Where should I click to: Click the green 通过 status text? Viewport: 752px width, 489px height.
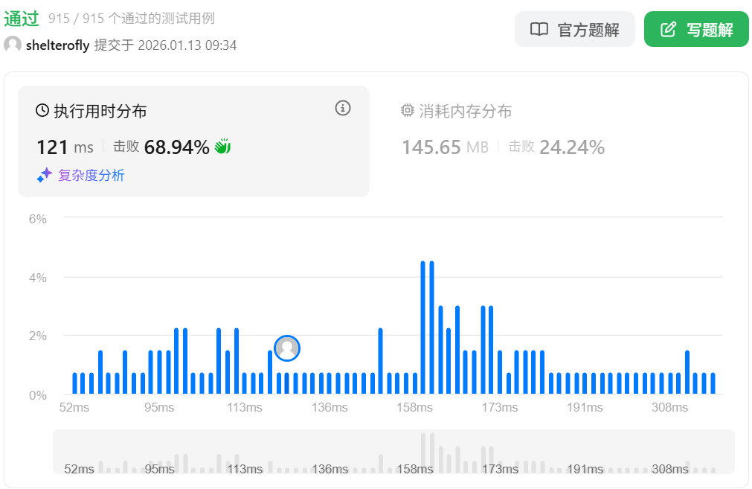pyautogui.click(x=22, y=19)
